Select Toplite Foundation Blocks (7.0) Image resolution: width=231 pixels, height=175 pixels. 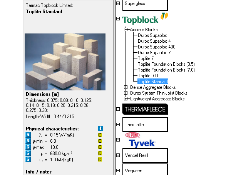point(166,70)
